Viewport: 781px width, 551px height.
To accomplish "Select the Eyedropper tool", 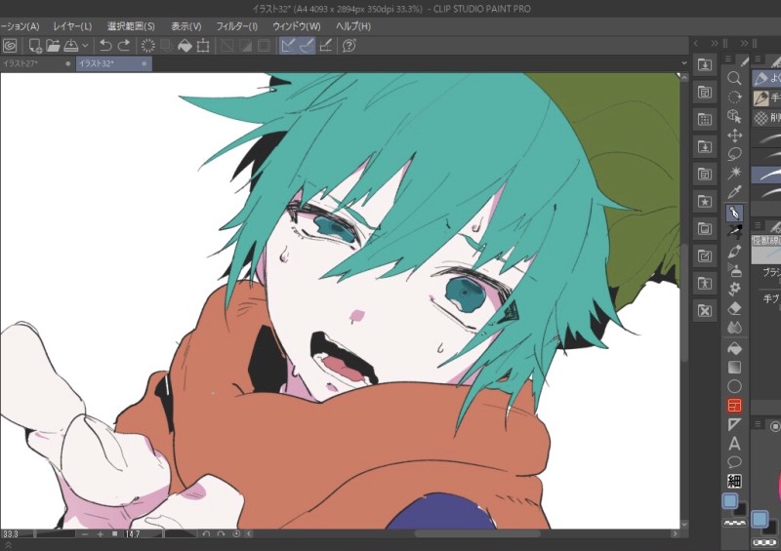I will coord(734,191).
